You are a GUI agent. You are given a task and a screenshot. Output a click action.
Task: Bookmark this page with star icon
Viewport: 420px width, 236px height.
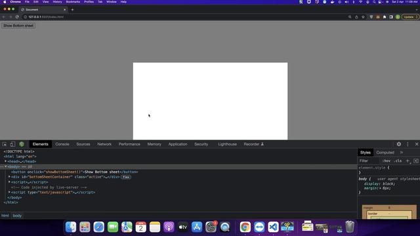point(363,17)
